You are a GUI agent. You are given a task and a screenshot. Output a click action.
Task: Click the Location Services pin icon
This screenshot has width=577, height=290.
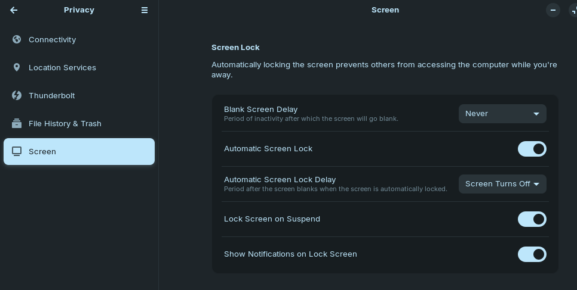point(17,67)
